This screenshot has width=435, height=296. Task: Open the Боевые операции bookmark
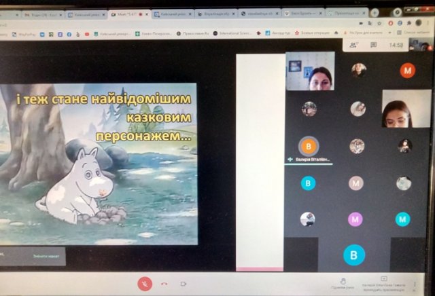312,33
